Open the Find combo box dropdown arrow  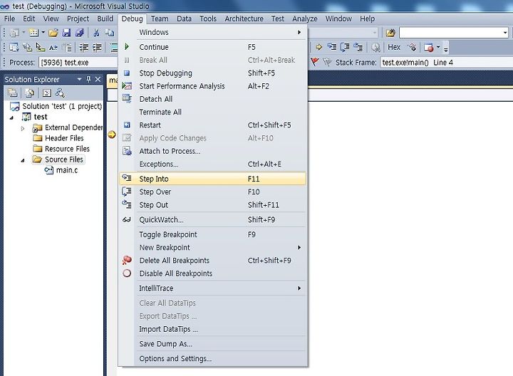[505, 32]
